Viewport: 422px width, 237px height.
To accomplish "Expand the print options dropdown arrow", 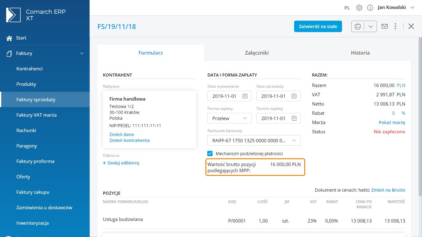I will tap(370, 27).
